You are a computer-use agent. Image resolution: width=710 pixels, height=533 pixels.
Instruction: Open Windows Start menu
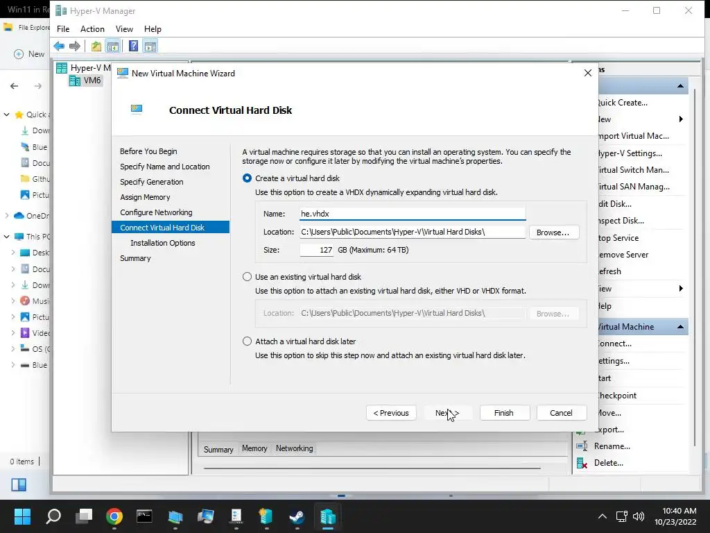tap(22, 516)
